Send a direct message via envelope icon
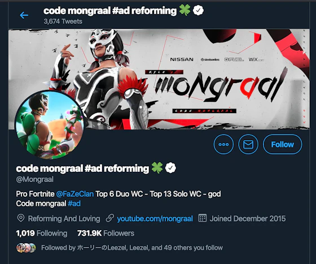This screenshot has width=316, height=264. pyautogui.click(x=248, y=144)
